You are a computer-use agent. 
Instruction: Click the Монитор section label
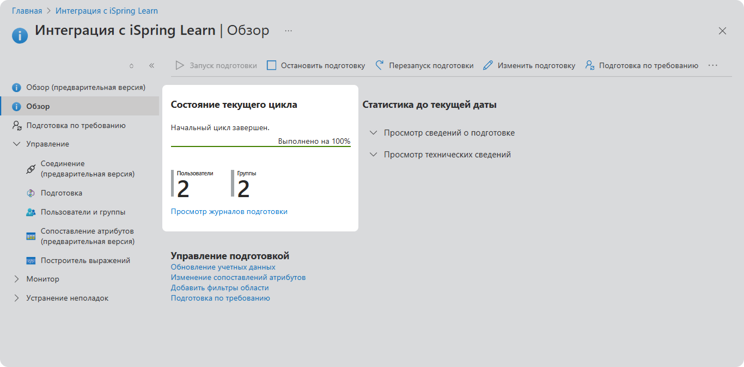point(43,279)
